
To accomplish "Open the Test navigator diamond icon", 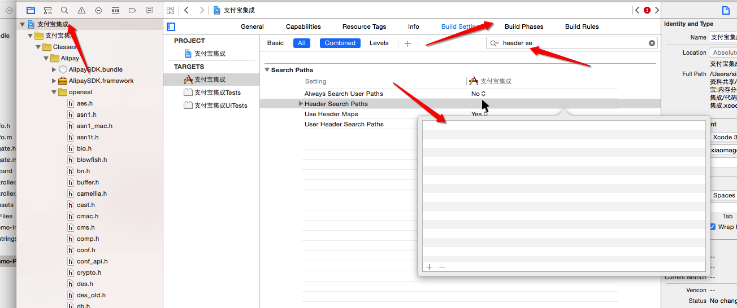I will [98, 10].
